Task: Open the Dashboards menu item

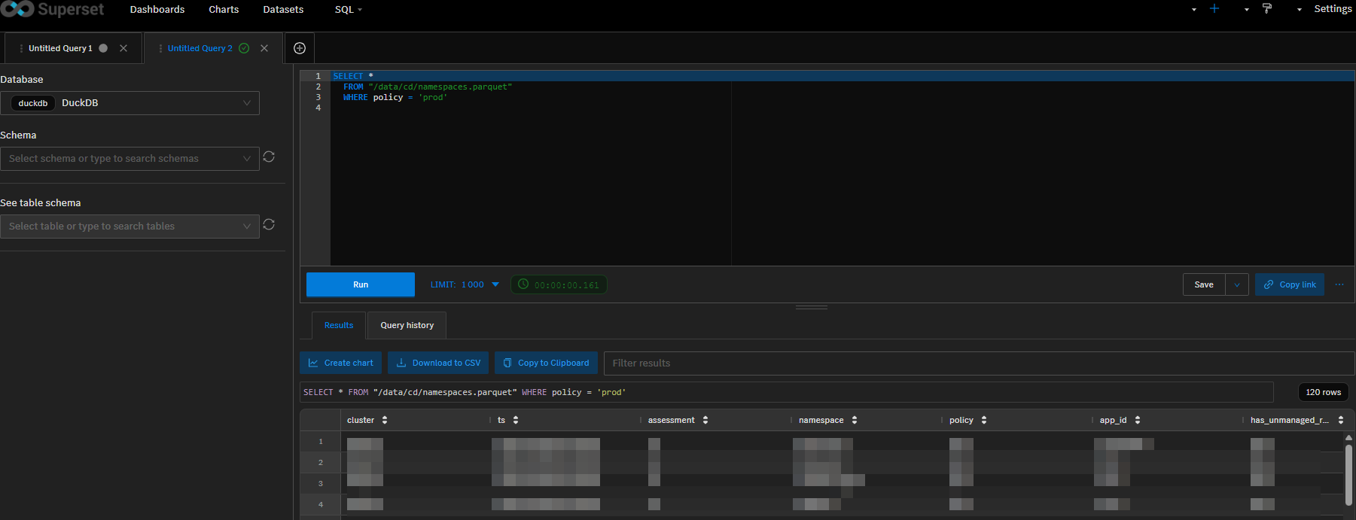Action: (157, 9)
